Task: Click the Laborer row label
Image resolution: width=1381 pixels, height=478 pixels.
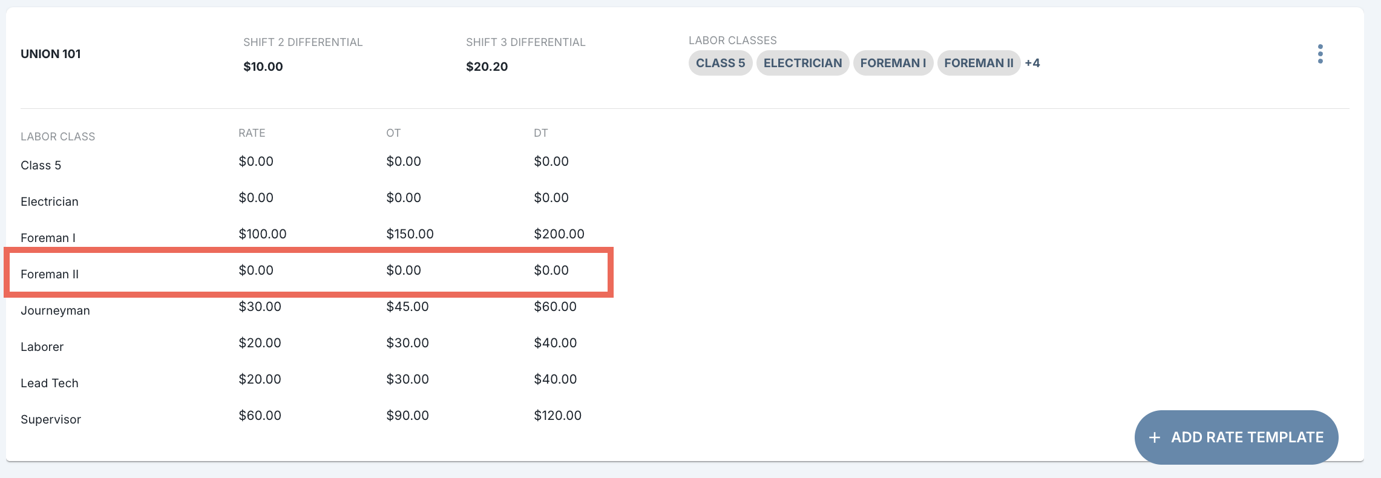Action: [x=42, y=347]
